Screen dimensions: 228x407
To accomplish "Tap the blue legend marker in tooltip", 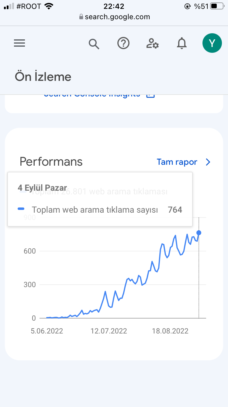I will point(21,209).
